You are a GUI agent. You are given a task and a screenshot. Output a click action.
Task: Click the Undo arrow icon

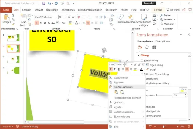pyautogui.click(x=49, y=3)
